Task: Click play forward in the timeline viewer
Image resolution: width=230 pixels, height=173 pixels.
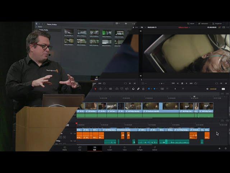Action: coord(187,83)
